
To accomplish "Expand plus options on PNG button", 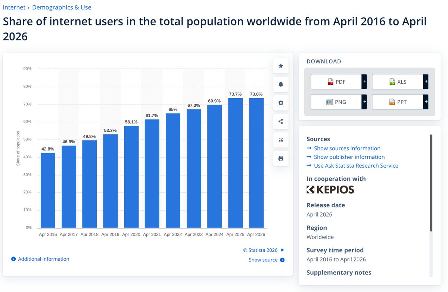I will pos(364,102).
